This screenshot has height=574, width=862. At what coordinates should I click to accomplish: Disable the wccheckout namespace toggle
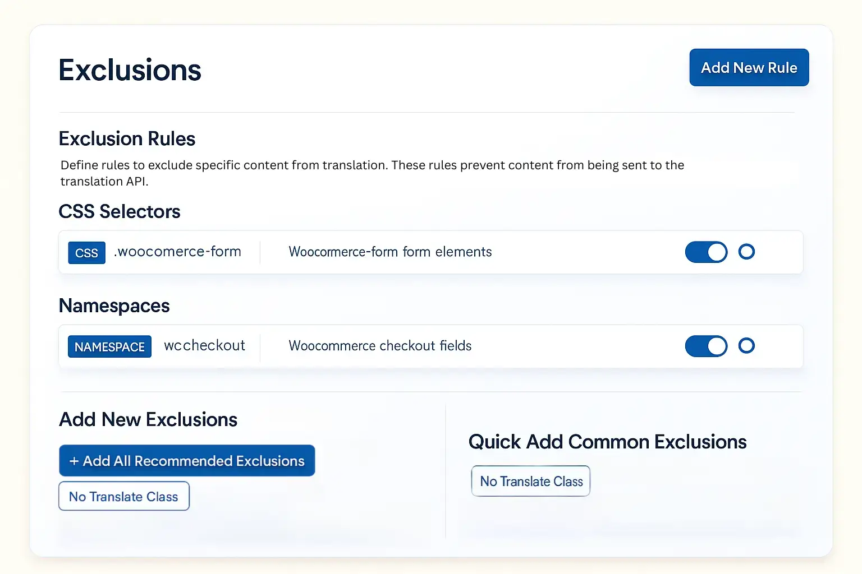pos(706,346)
